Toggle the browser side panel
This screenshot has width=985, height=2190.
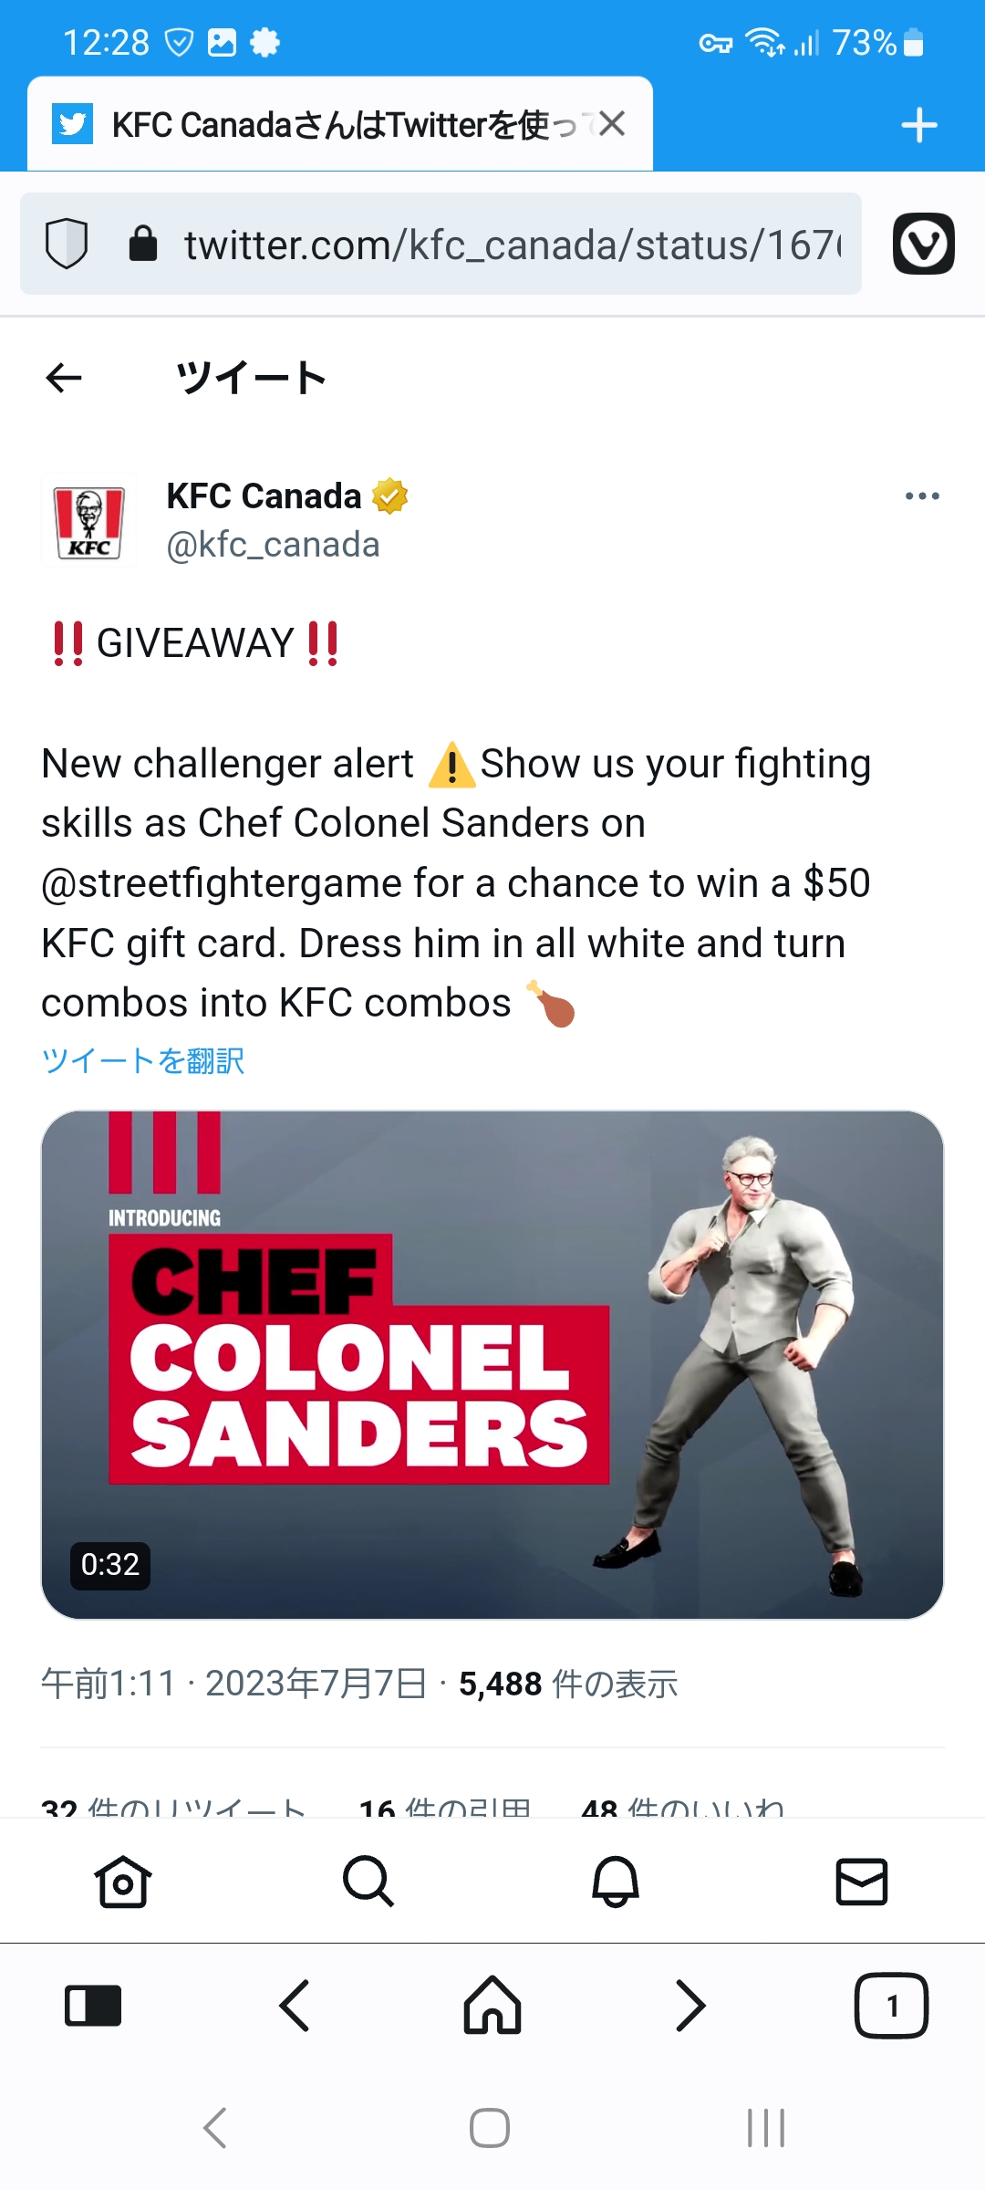click(93, 2006)
